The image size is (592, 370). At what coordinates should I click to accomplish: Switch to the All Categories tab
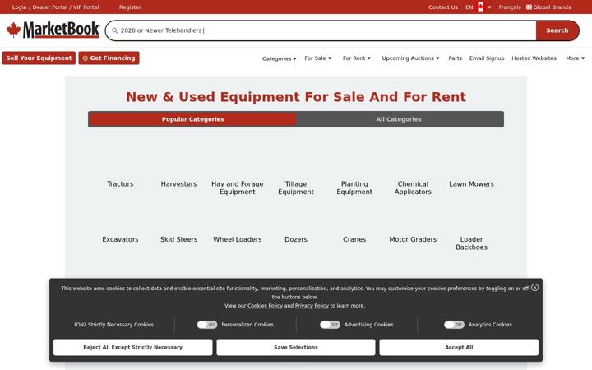pos(399,119)
